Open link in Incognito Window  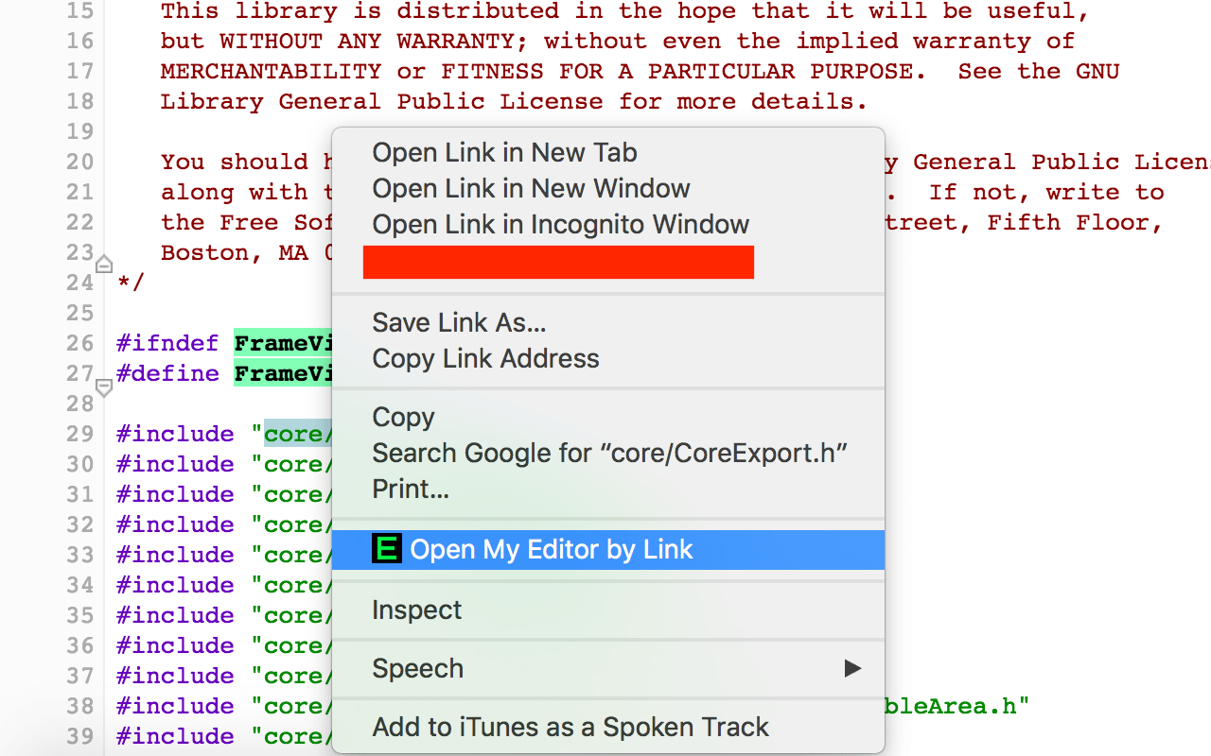pos(560,225)
